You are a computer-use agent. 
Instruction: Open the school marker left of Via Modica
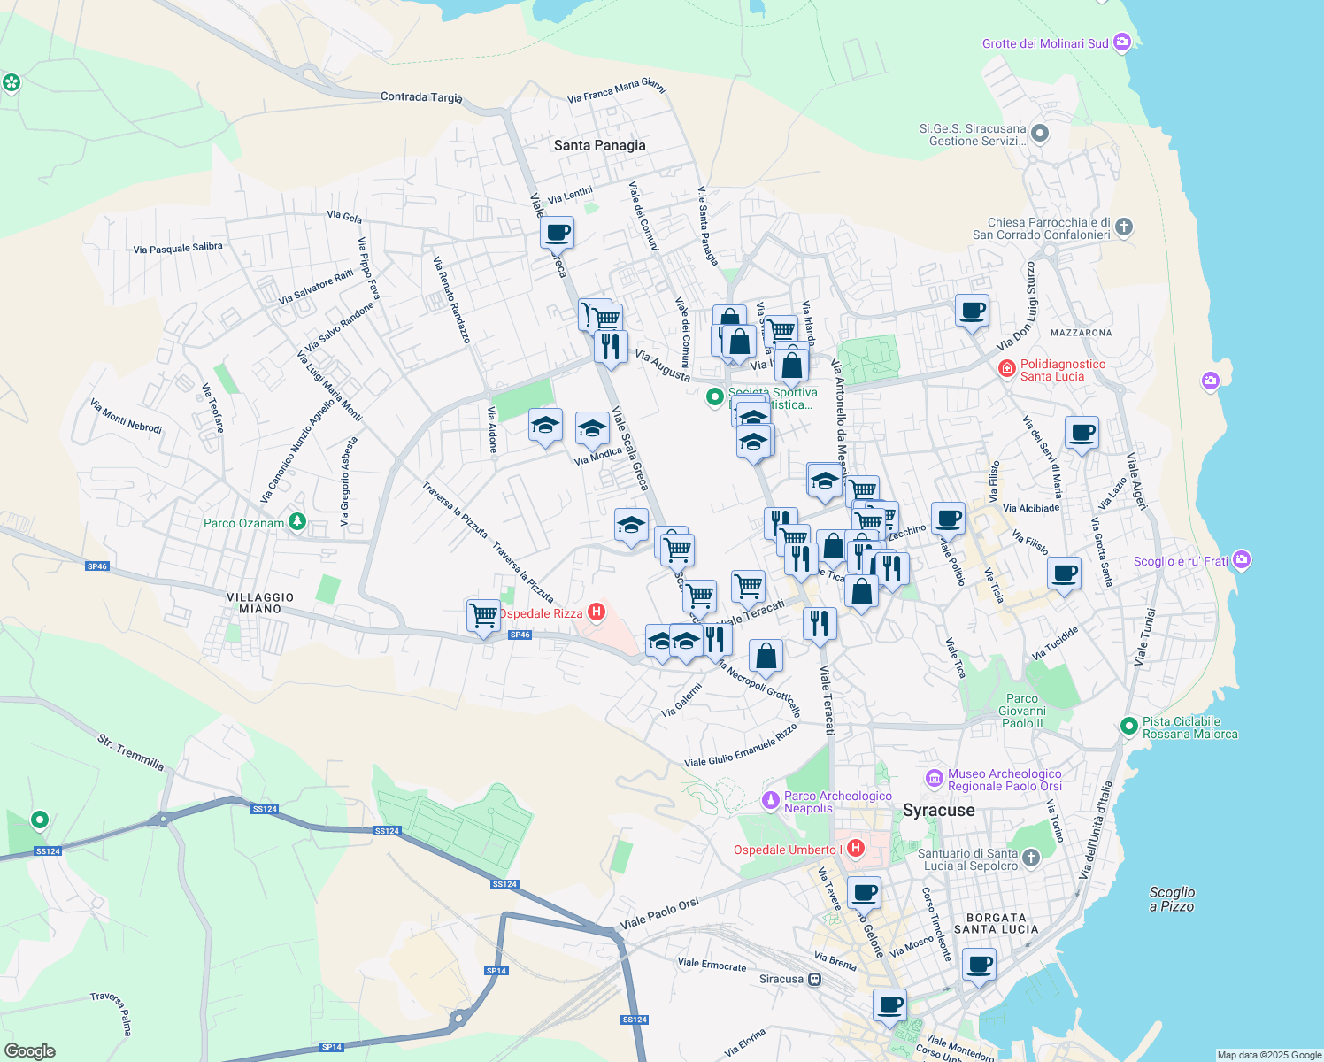tap(545, 426)
